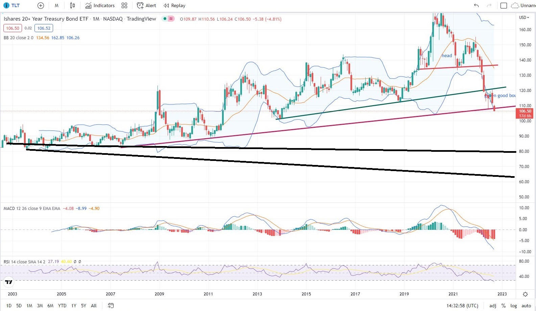Set range to 3M
This screenshot has height=311, width=536.
[x=40, y=306]
